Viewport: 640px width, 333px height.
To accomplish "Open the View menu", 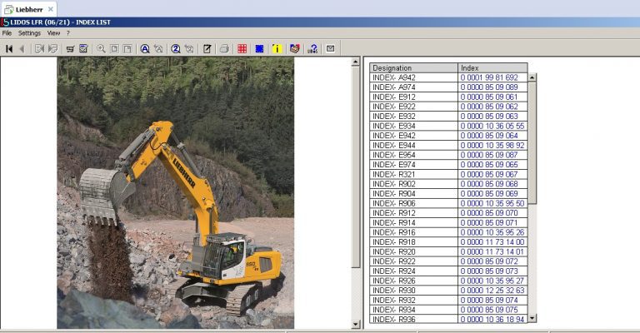I will click(x=53, y=33).
